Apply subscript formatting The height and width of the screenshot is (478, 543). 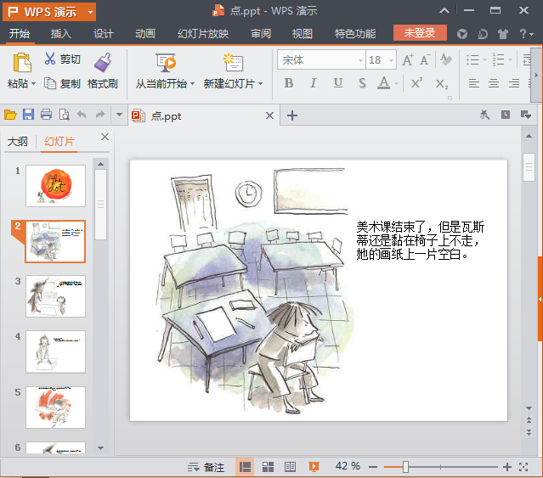[442, 83]
